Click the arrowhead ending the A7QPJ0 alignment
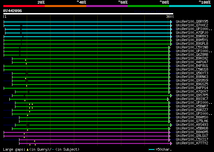Viewport: 214px width, 152px height. pyautogui.click(x=171, y=33)
